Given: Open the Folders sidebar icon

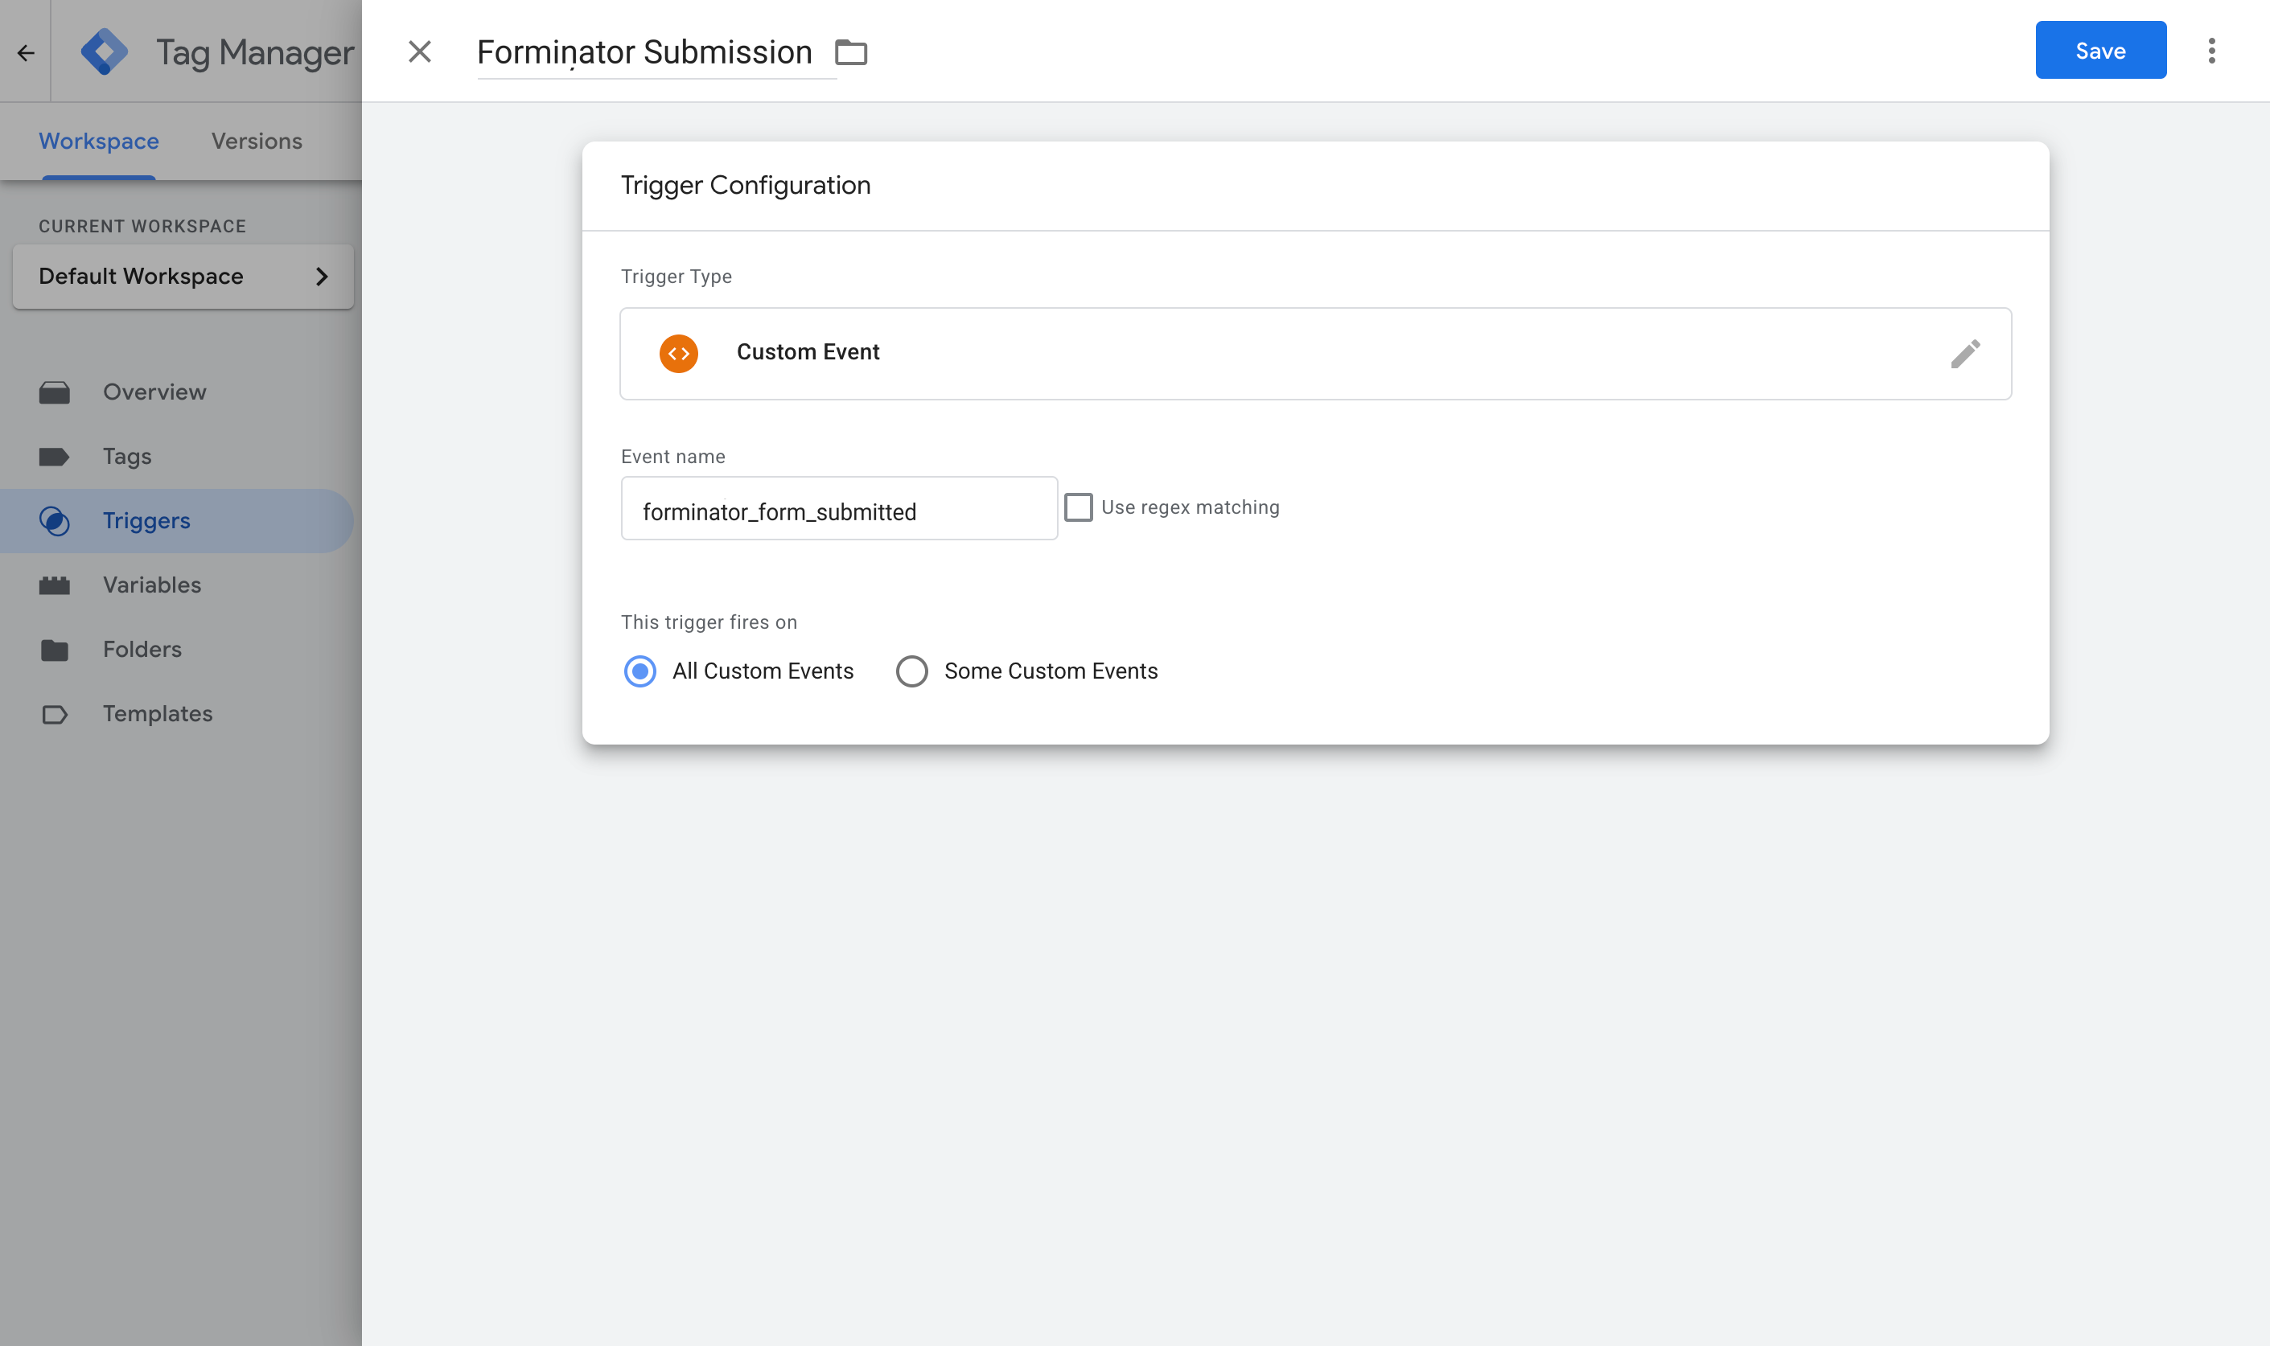Looking at the screenshot, I should [x=55, y=650].
